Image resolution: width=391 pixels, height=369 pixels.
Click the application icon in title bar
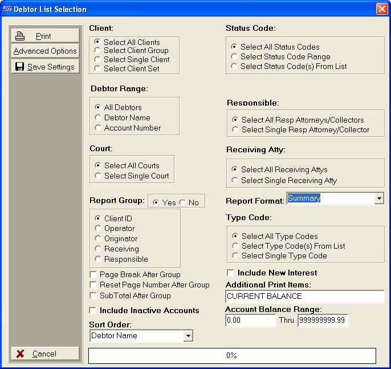coord(7,9)
